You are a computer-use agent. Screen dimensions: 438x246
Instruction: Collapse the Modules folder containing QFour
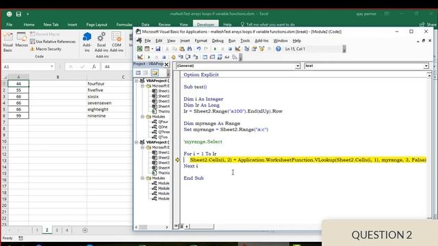(x=142, y=117)
